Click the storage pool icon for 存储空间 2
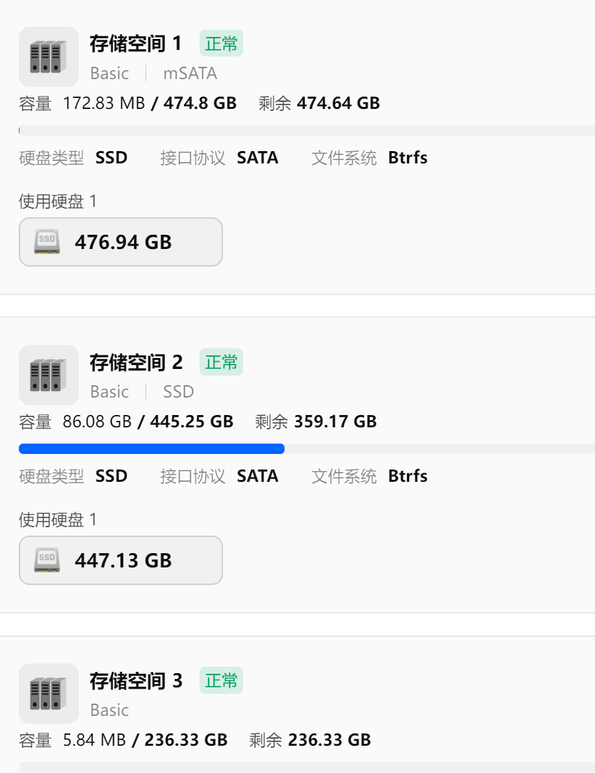Image resolution: width=595 pixels, height=773 pixels. point(49,375)
